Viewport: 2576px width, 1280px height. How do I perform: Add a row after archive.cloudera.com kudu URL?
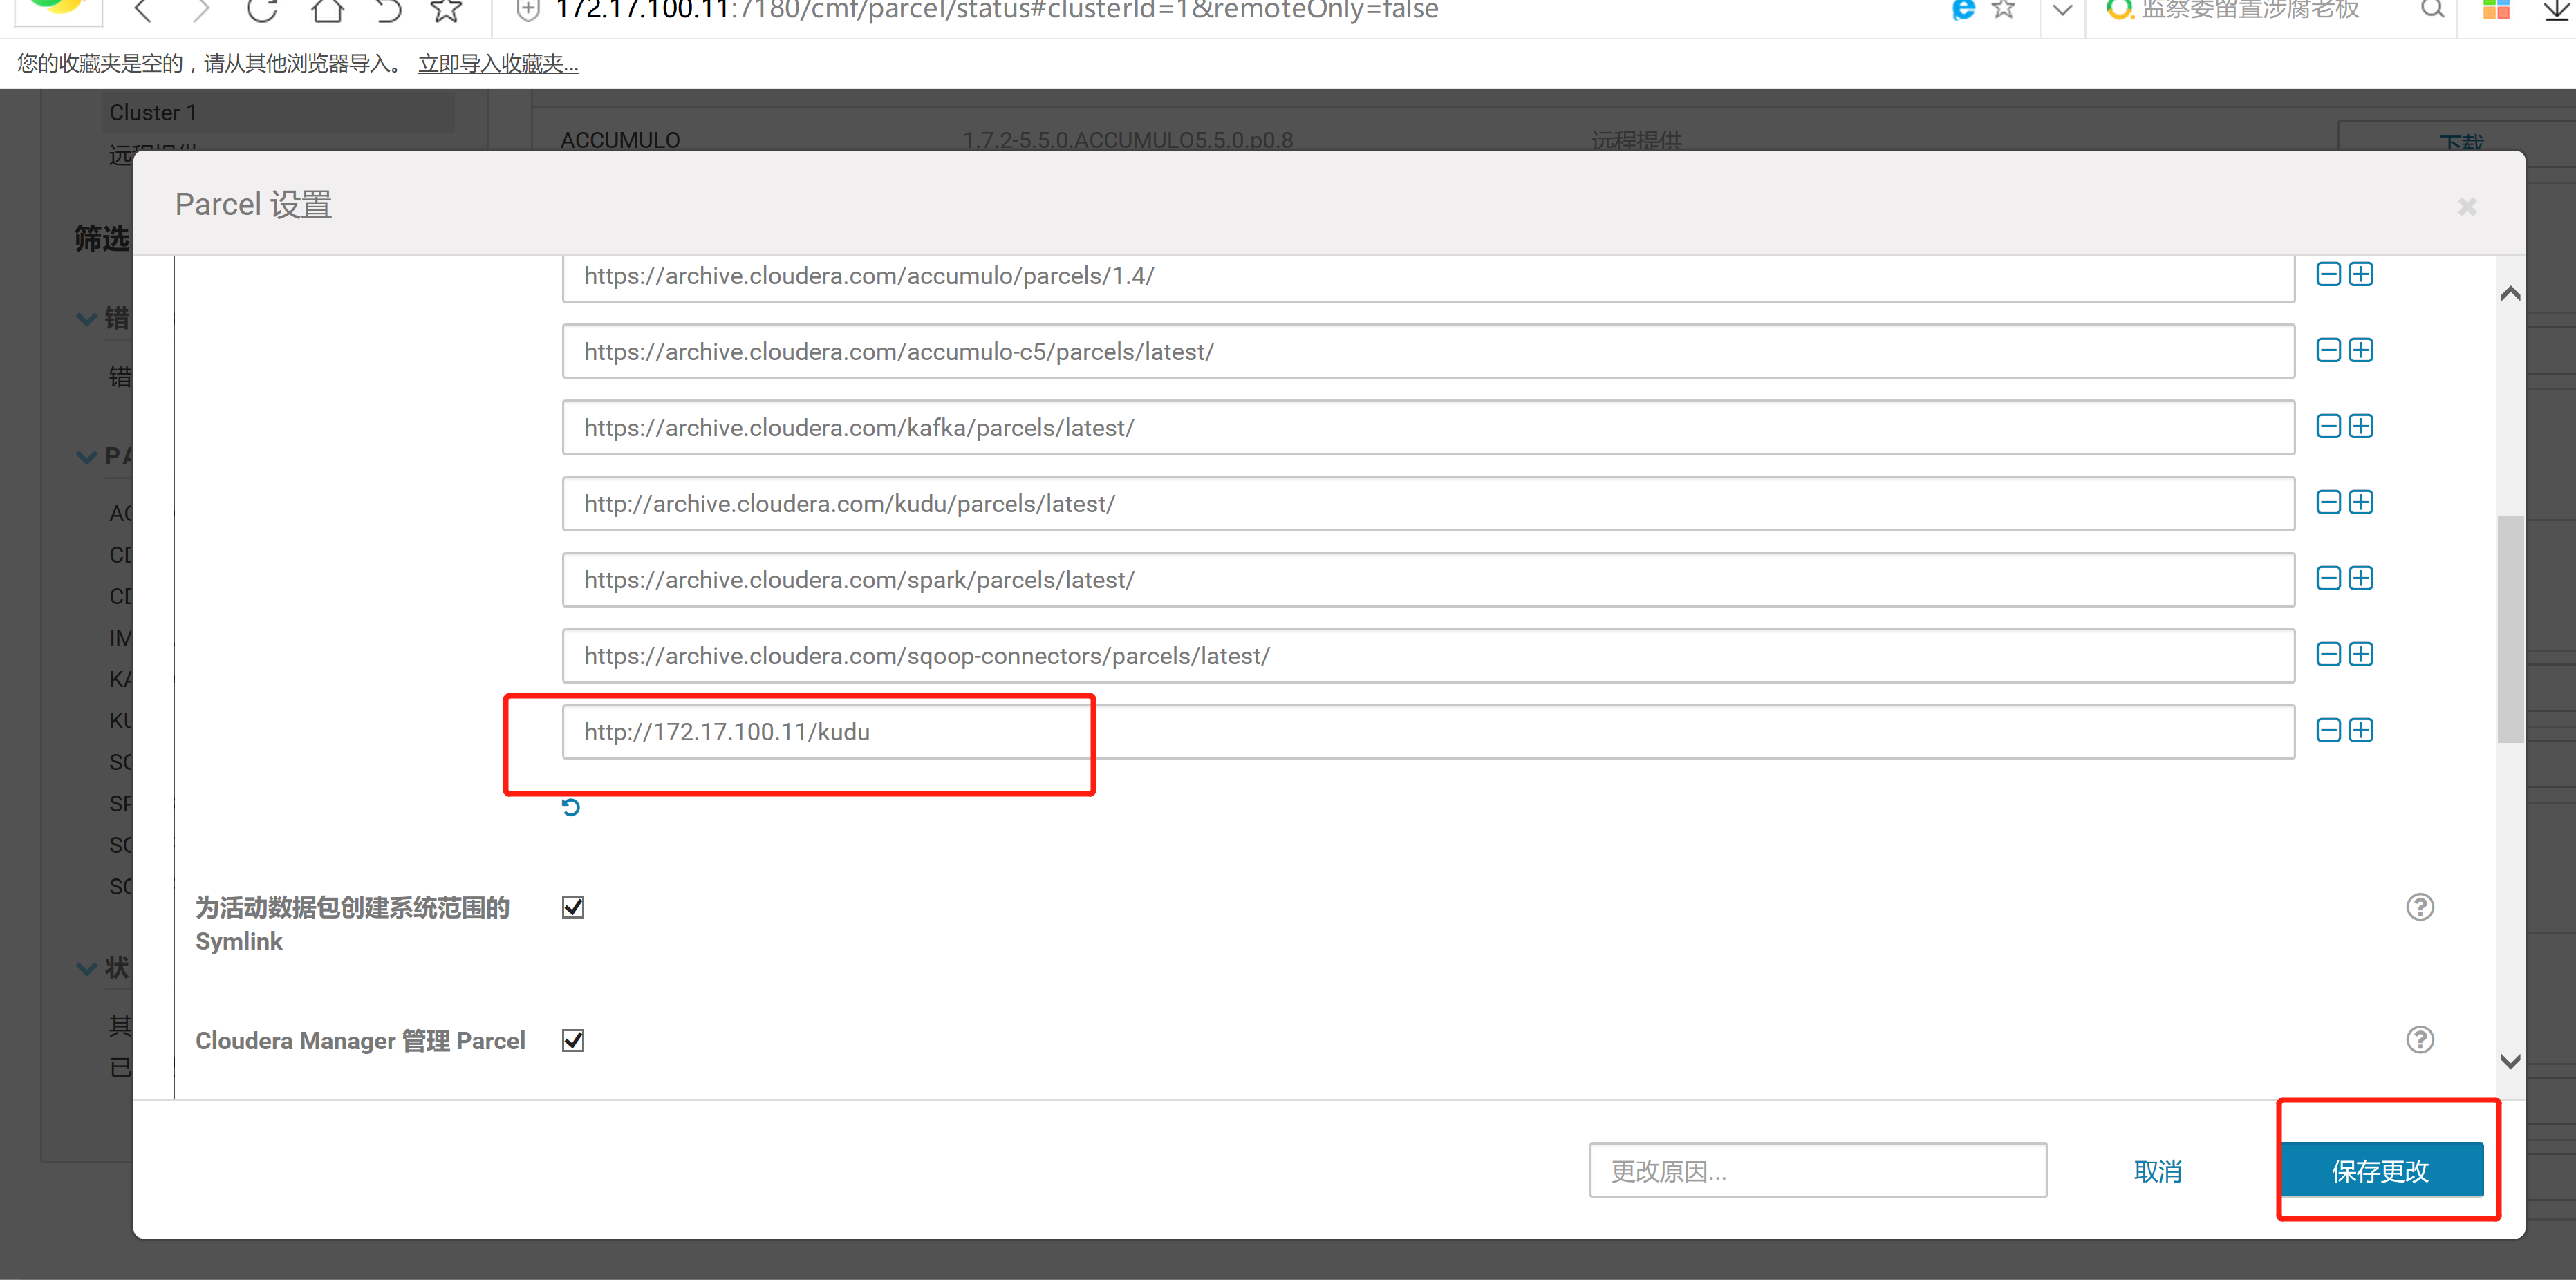click(x=2361, y=502)
